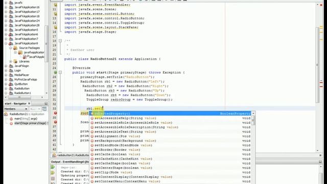Open the second filter dropdown in Navigator

[x=35, y=109]
